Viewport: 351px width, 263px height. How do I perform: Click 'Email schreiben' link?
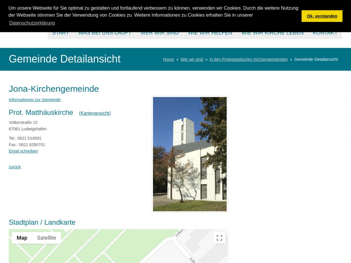pyautogui.click(x=23, y=151)
